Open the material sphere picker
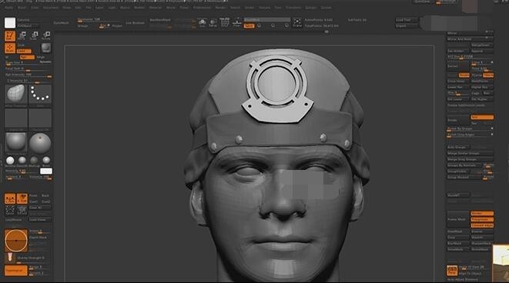The height and width of the screenshot is (283, 509). (16, 142)
